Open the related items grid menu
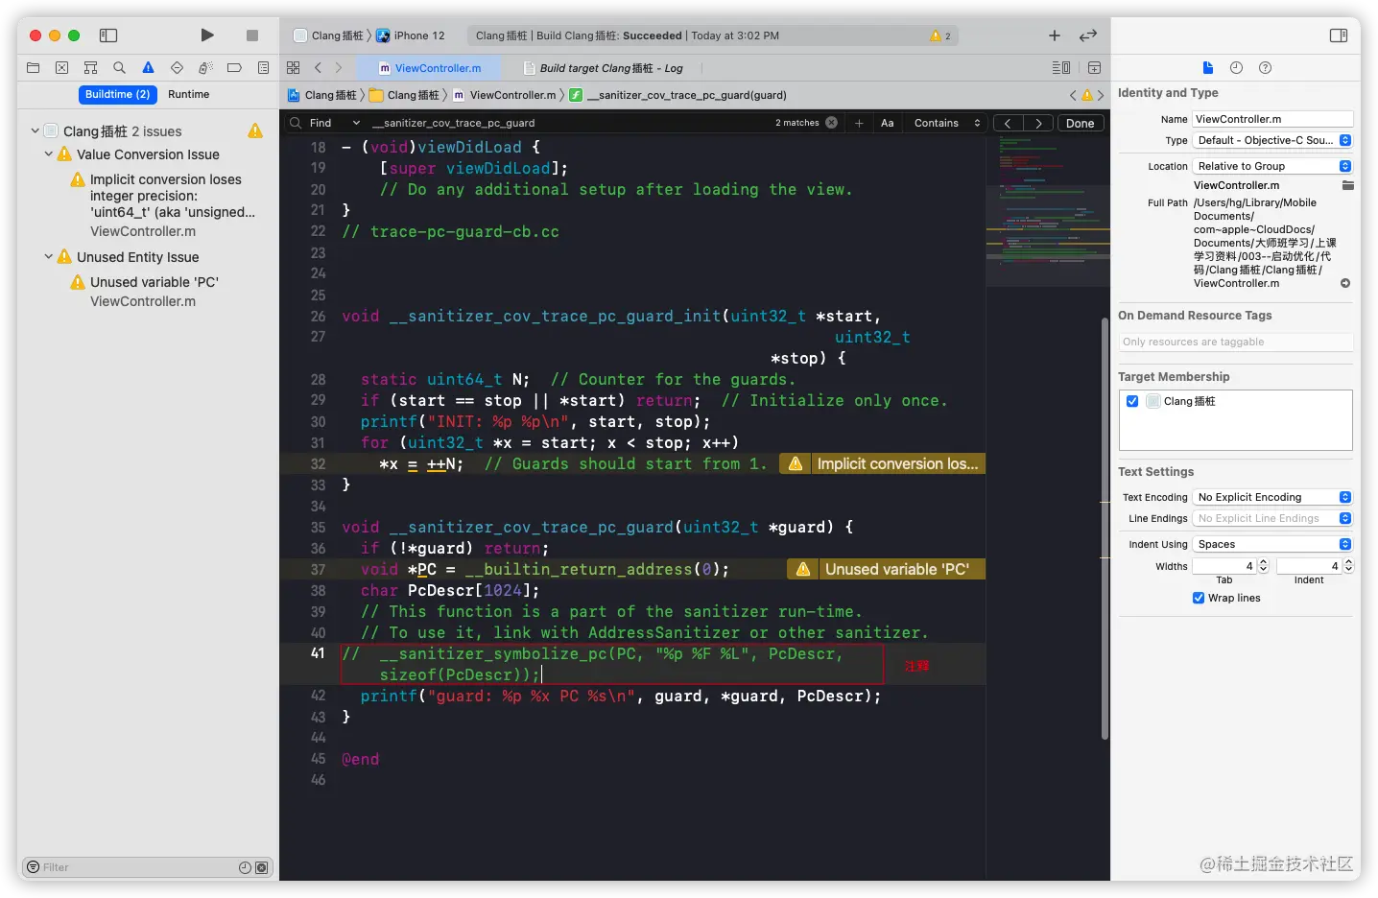The height and width of the screenshot is (898, 1378). click(x=294, y=68)
